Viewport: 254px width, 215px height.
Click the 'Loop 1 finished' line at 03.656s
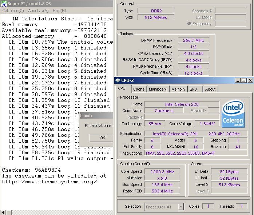(x=57, y=48)
